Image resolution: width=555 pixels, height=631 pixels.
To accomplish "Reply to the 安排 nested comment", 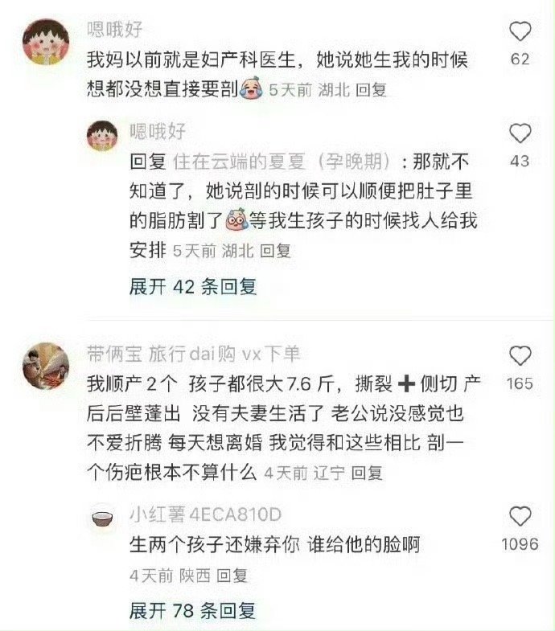I will coord(275,251).
